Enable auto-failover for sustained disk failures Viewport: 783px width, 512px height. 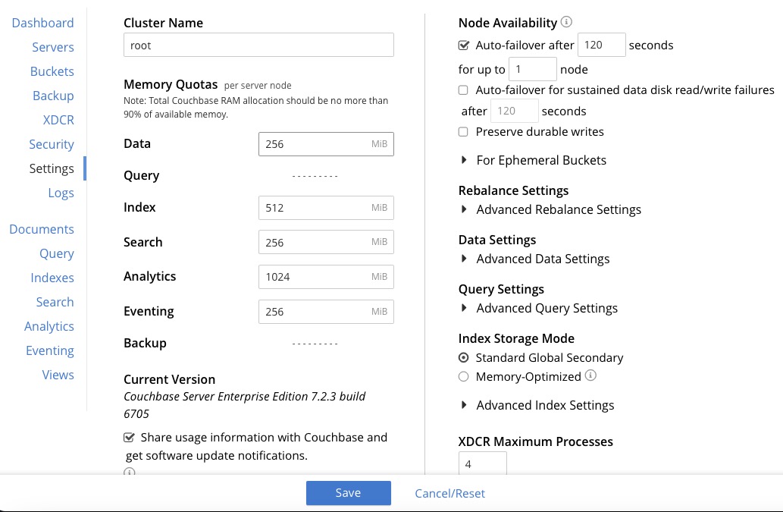pyautogui.click(x=463, y=90)
